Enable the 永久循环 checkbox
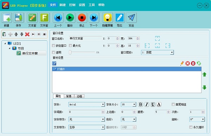The height and width of the screenshot is (136, 211). coord(191,127)
